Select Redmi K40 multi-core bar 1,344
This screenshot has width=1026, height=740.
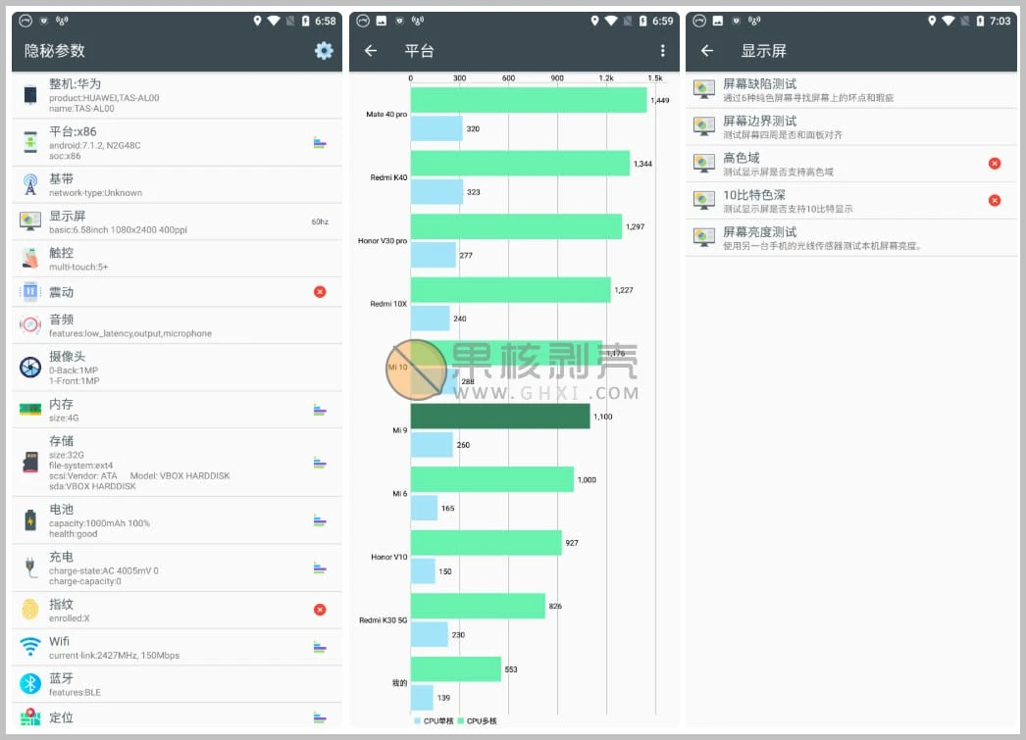tap(520, 164)
